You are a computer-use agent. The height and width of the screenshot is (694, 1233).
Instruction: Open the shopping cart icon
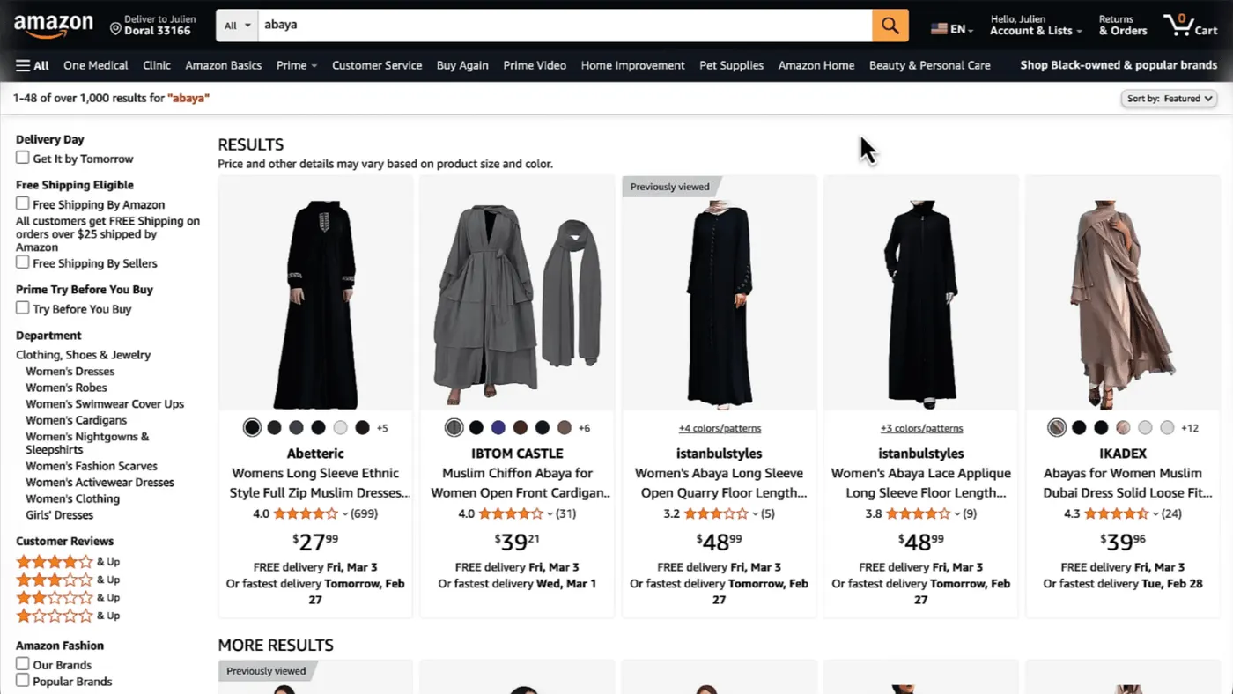coord(1190,25)
